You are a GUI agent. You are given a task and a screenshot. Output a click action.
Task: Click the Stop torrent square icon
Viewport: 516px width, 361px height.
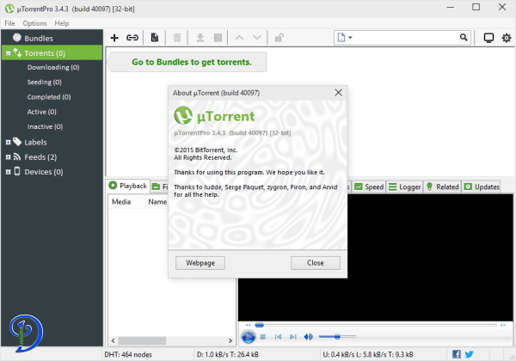[x=218, y=38]
